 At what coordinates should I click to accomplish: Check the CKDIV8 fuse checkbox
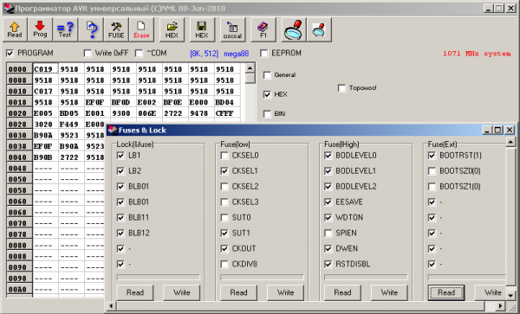click(224, 265)
